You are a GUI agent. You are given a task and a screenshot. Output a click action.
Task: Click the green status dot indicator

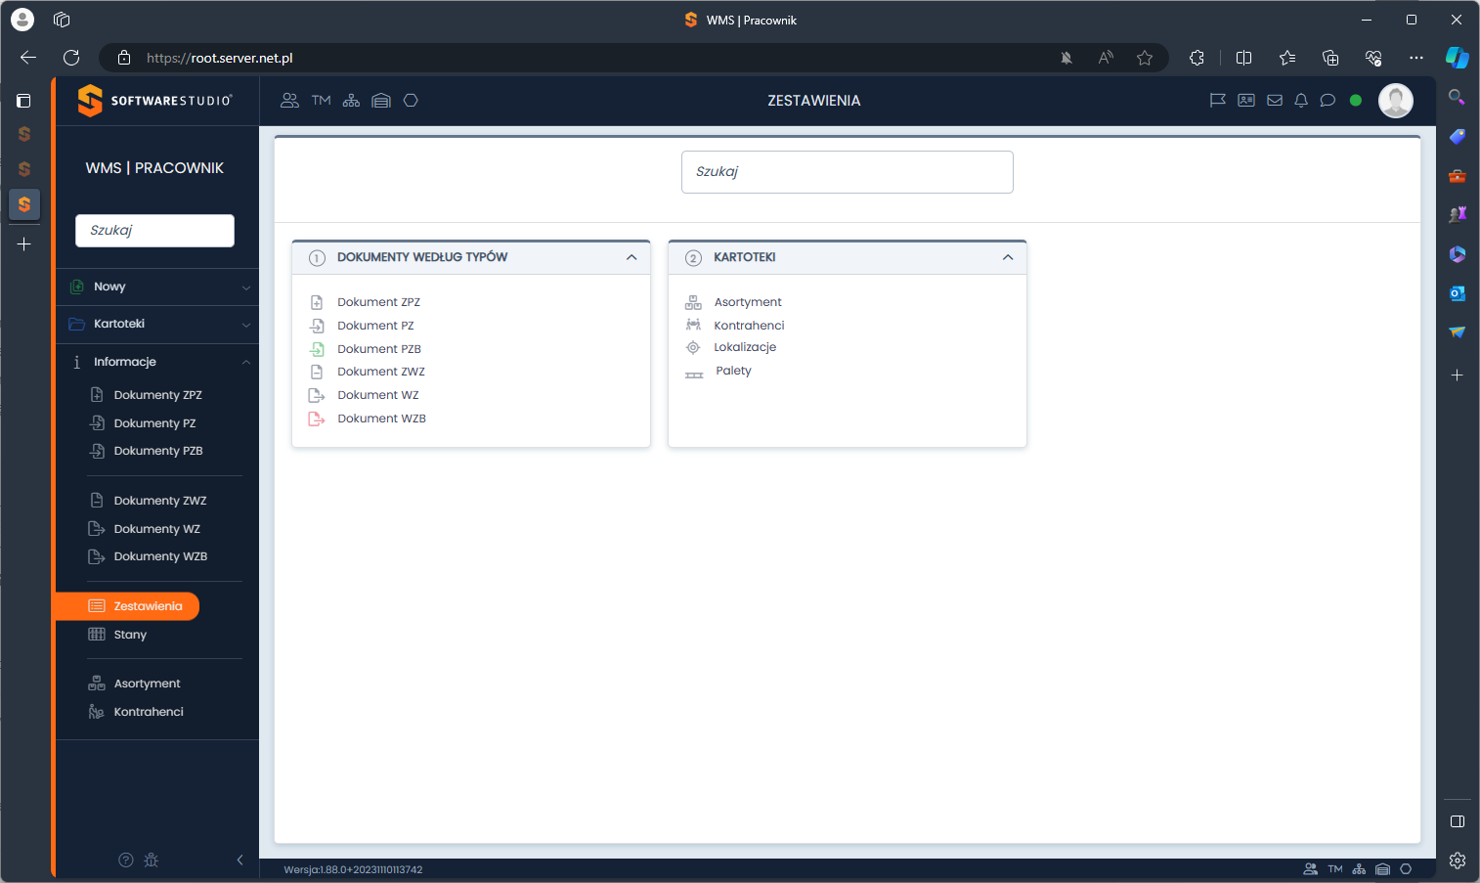[1356, 100]
